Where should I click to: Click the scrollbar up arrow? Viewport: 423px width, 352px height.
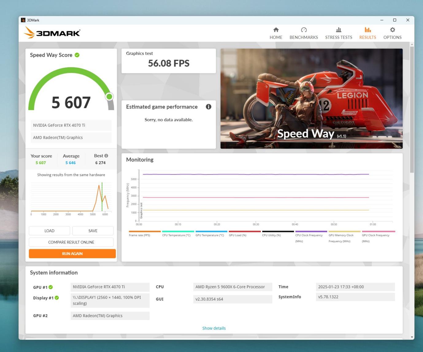point(412,44)
